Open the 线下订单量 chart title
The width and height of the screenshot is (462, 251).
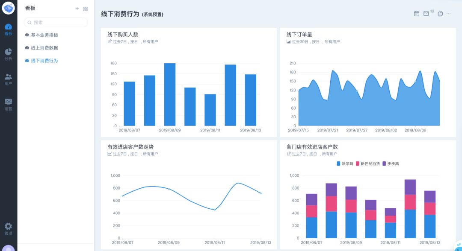(x=299, y=35)
